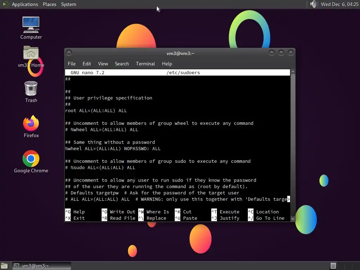
Task: Click the '^C Location' nano shortcut
Action: tap(264, 212)
